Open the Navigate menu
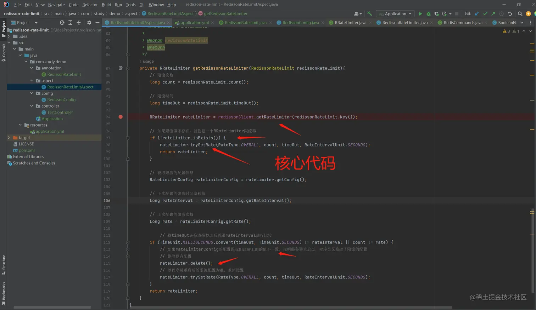This screenshot has width=536, height=310. 56,5
